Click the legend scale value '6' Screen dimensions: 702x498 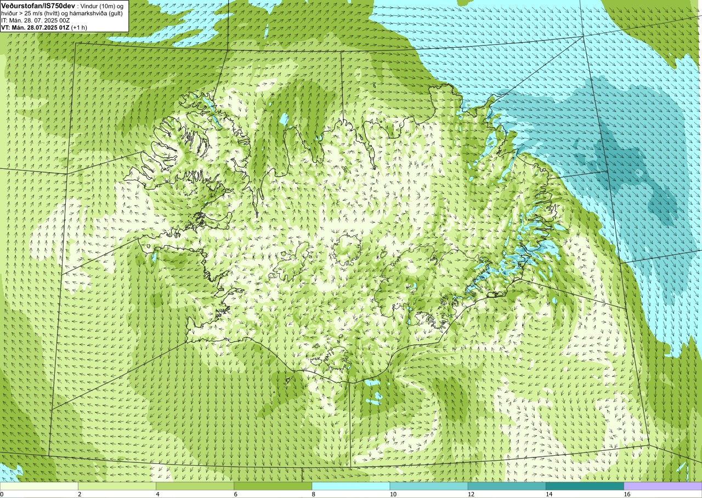point(236,494)
